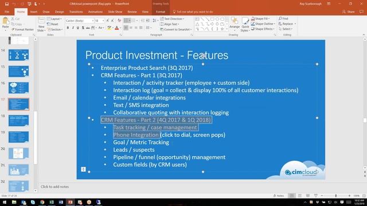Image resolution: width=367 pixels, height=206 pixels.
Task: Switch to Reading View icon in status bar
Action: tap(308, 196)
